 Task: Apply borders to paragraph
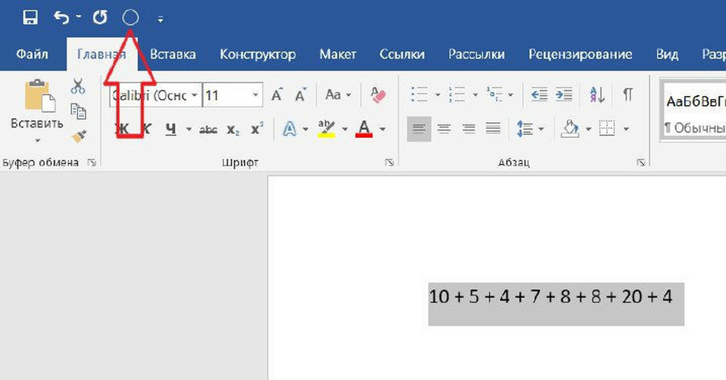coord(607,129)
